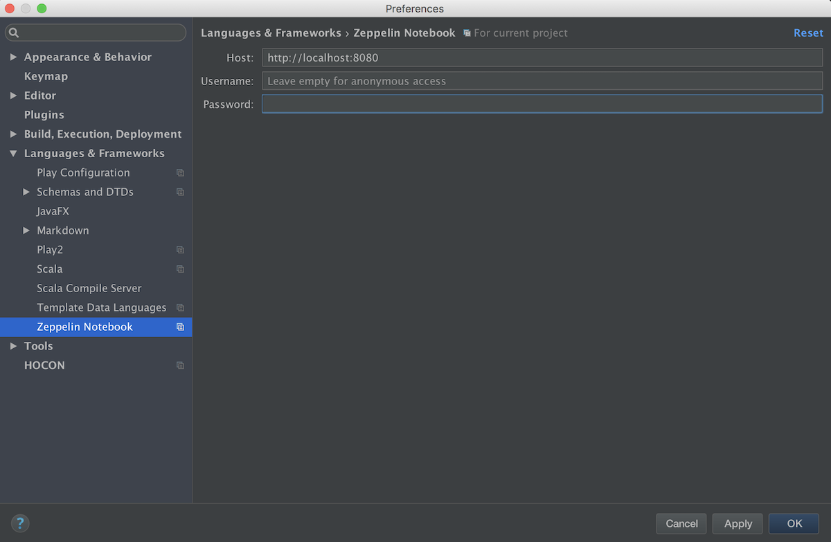Screen dimensions: 831x542
Task: Click project icon beside Play Configuration
Action: pyautogui.click(x=180, y=173)
